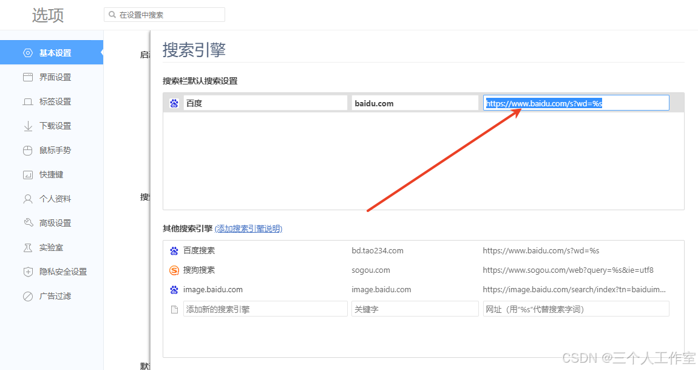Go to 下载设置 section
The width and height of the screenshot is (698, 370).
[x=52, y=126]
